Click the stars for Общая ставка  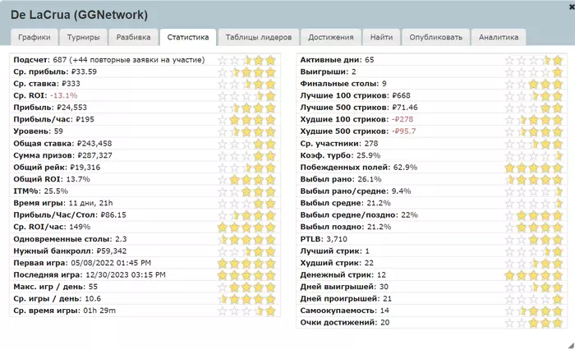click(246, 144)
